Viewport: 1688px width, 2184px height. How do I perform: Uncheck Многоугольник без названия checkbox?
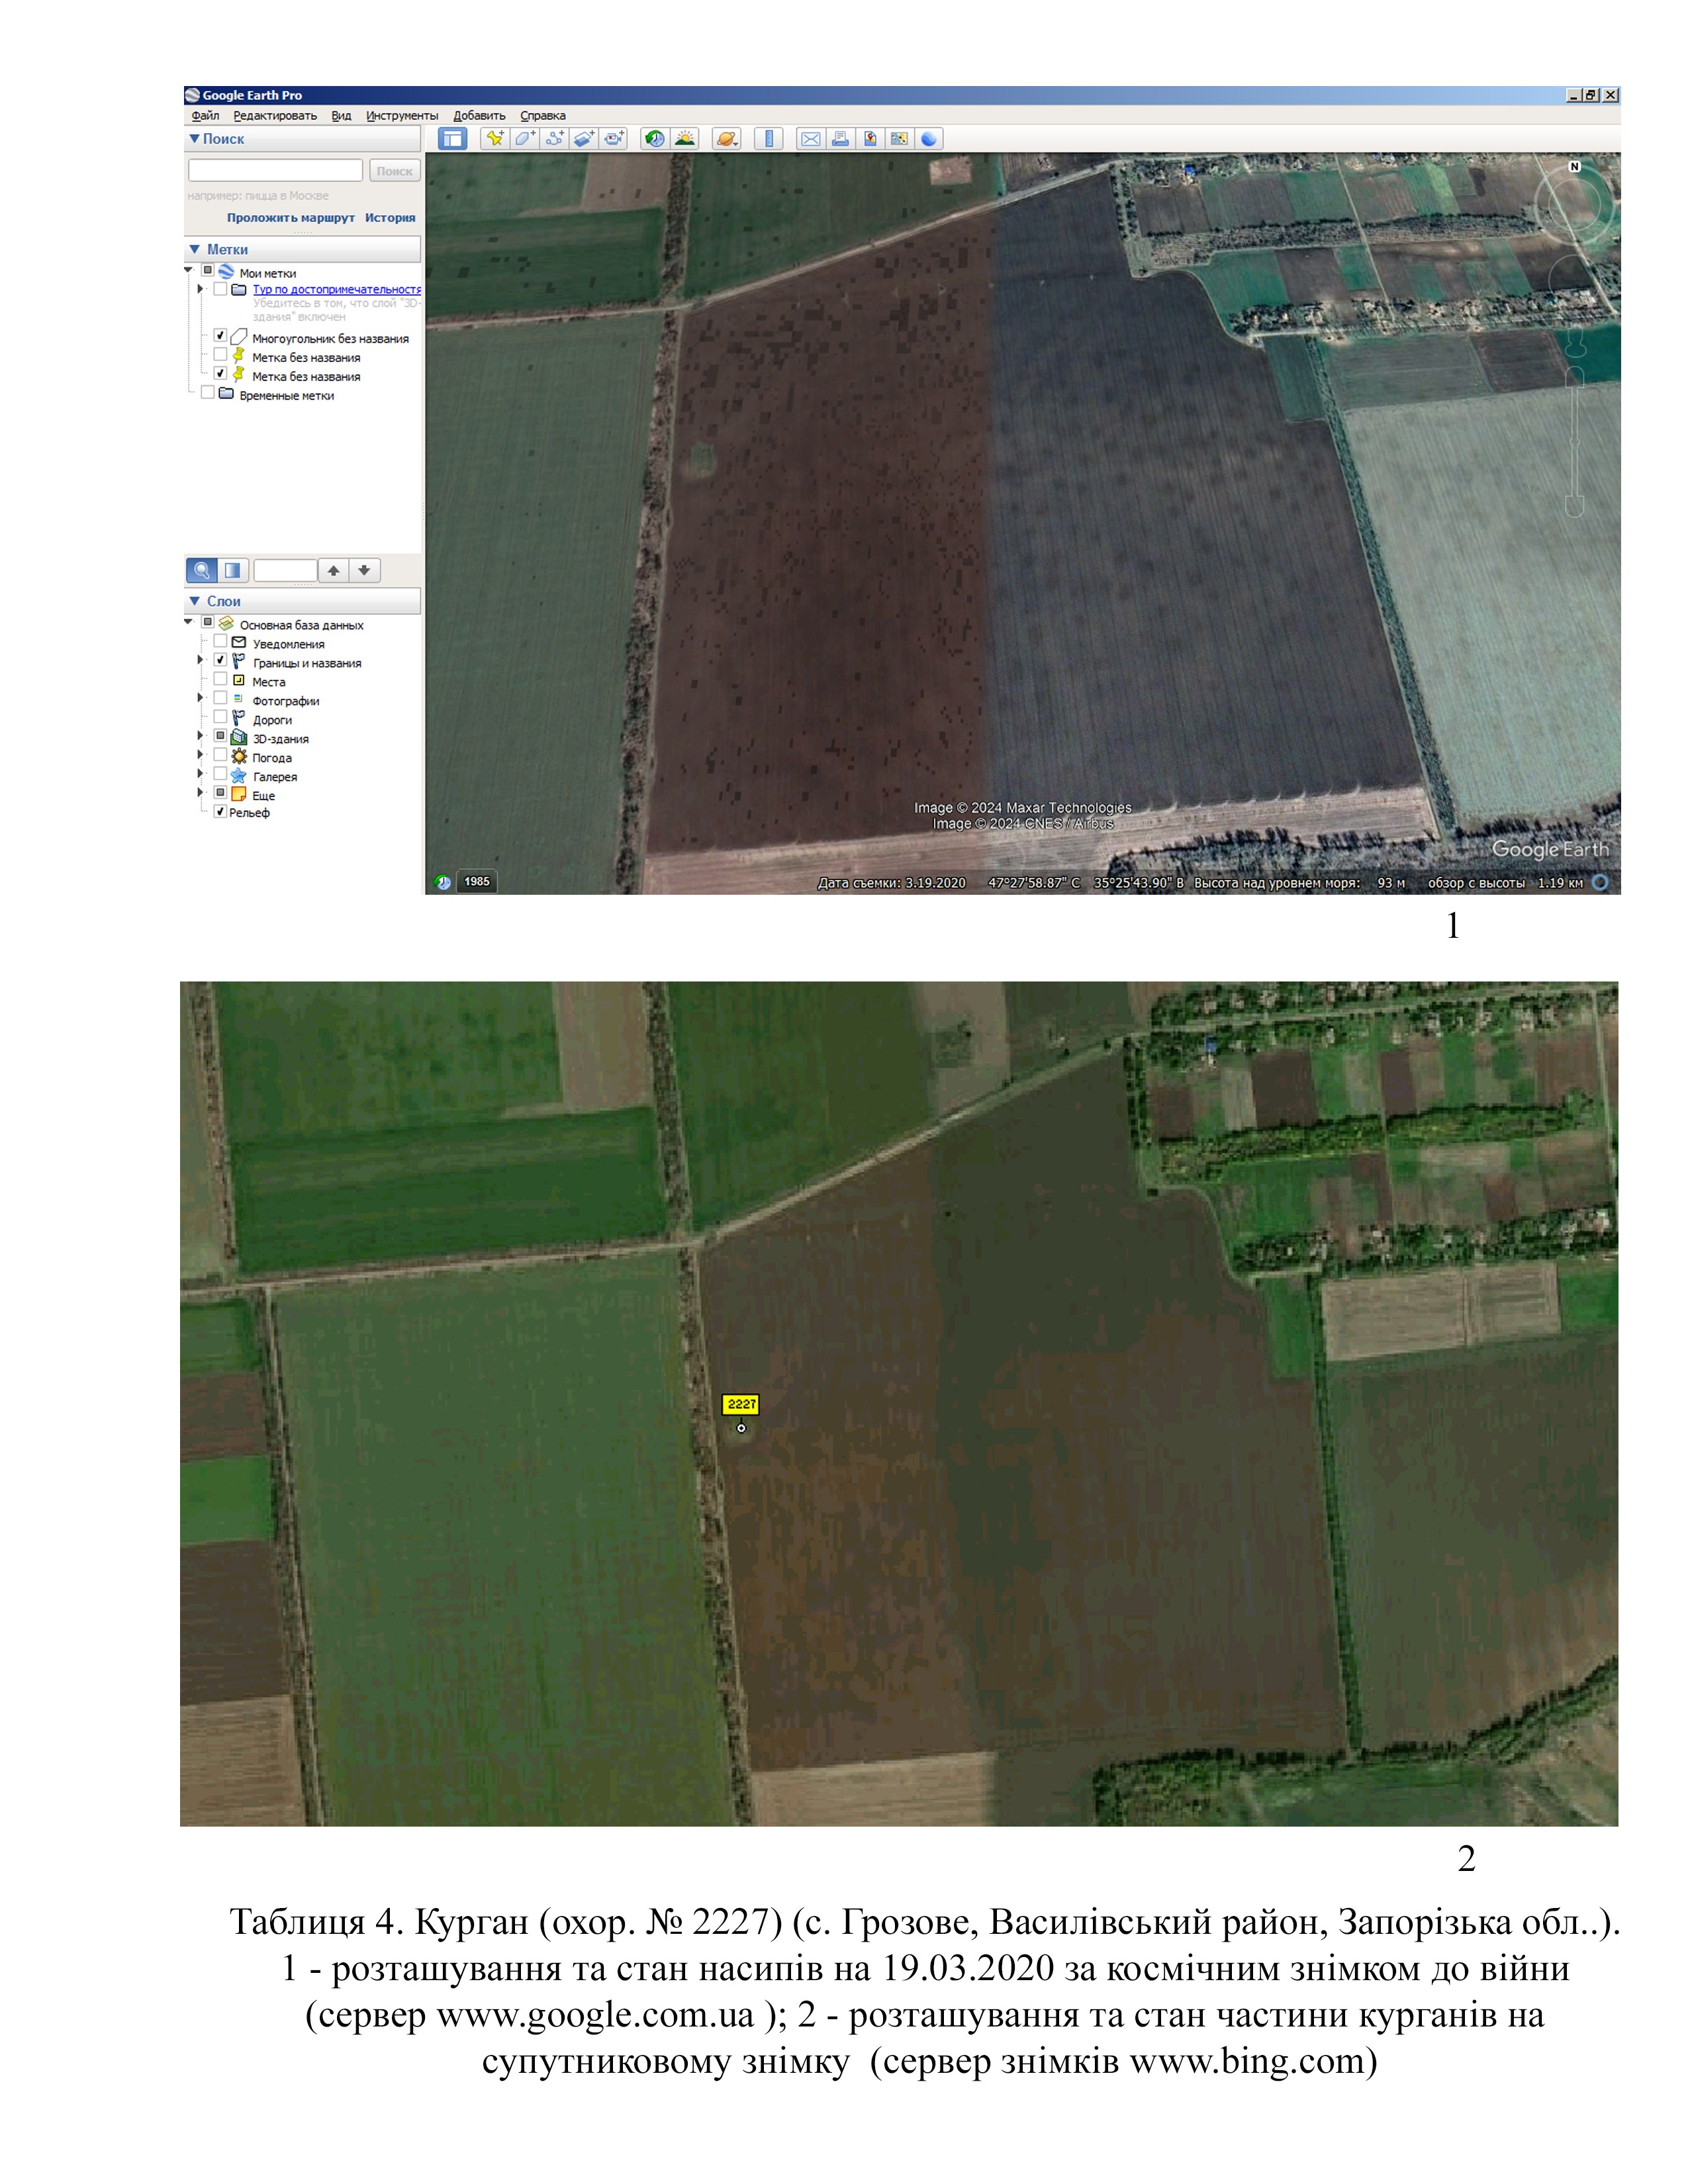[220, 337]
